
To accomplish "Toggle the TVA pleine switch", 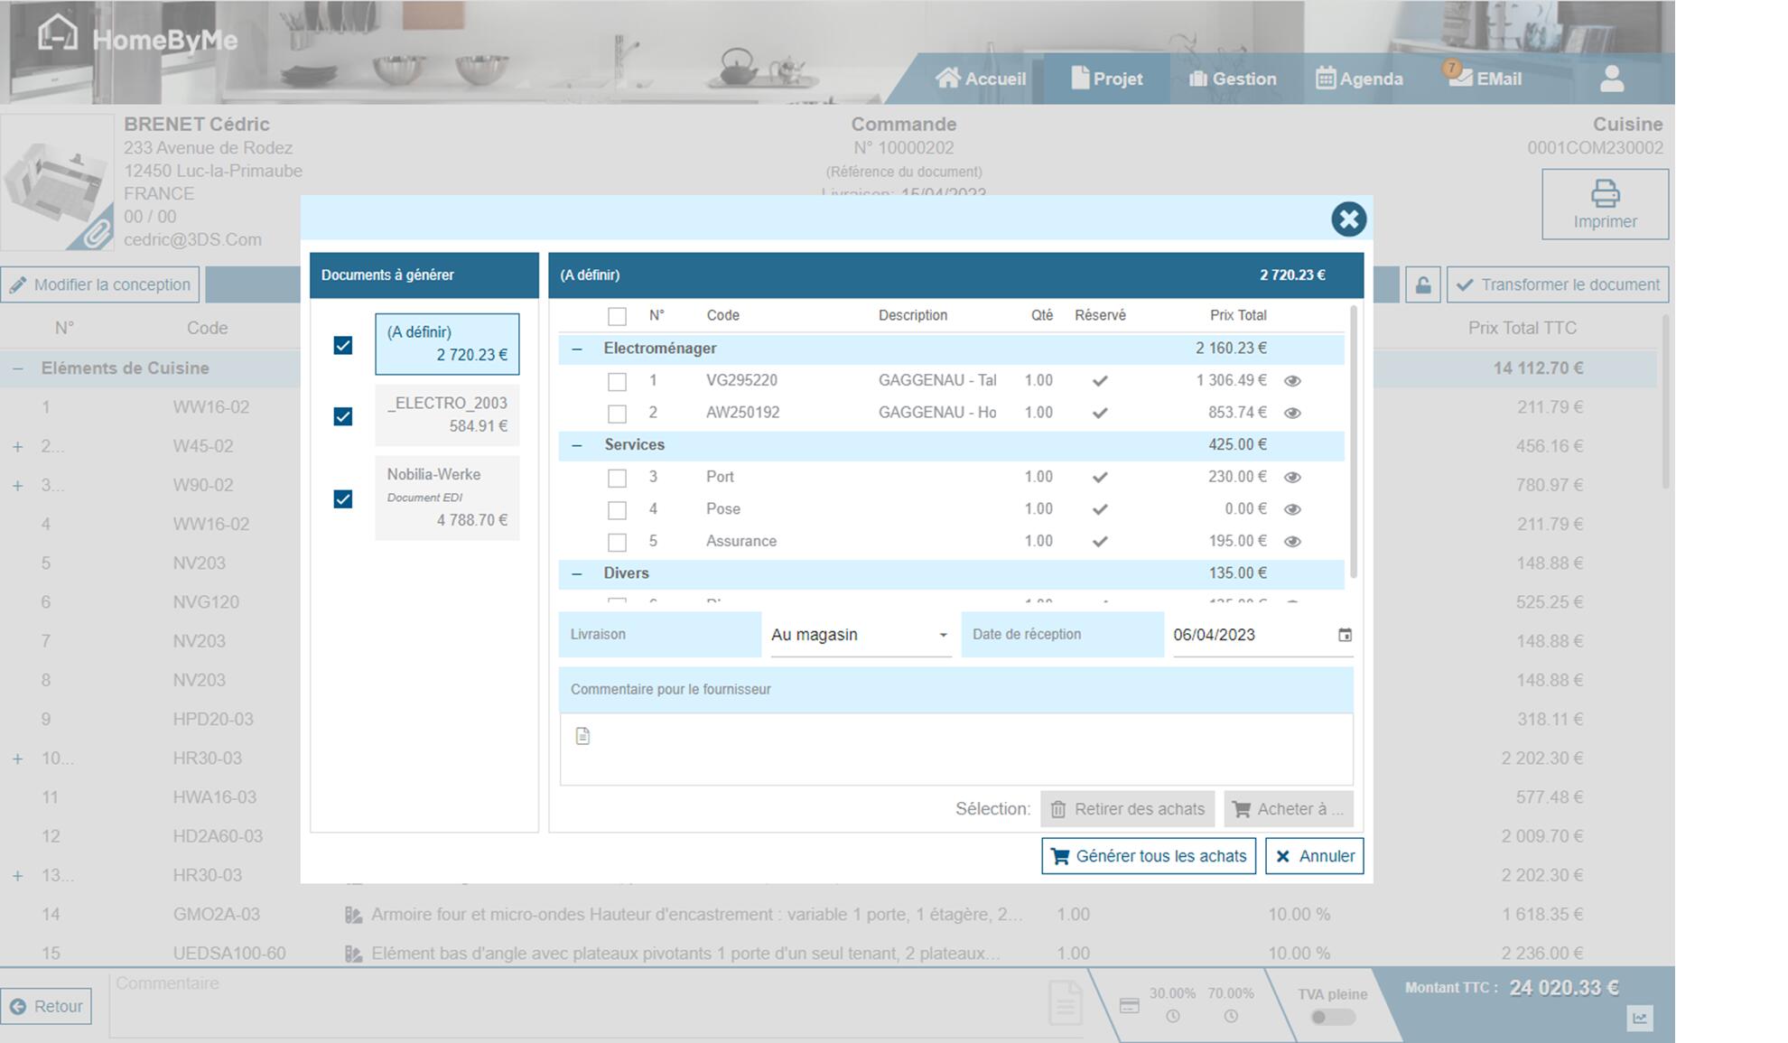I will pyautogui.click(x=1332, y=1018).
